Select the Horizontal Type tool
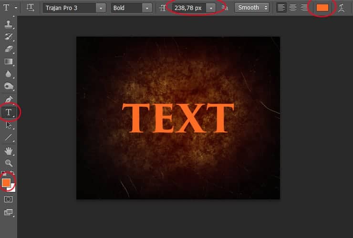The height and width of the screenshot is (238, 353). point(9,112)
